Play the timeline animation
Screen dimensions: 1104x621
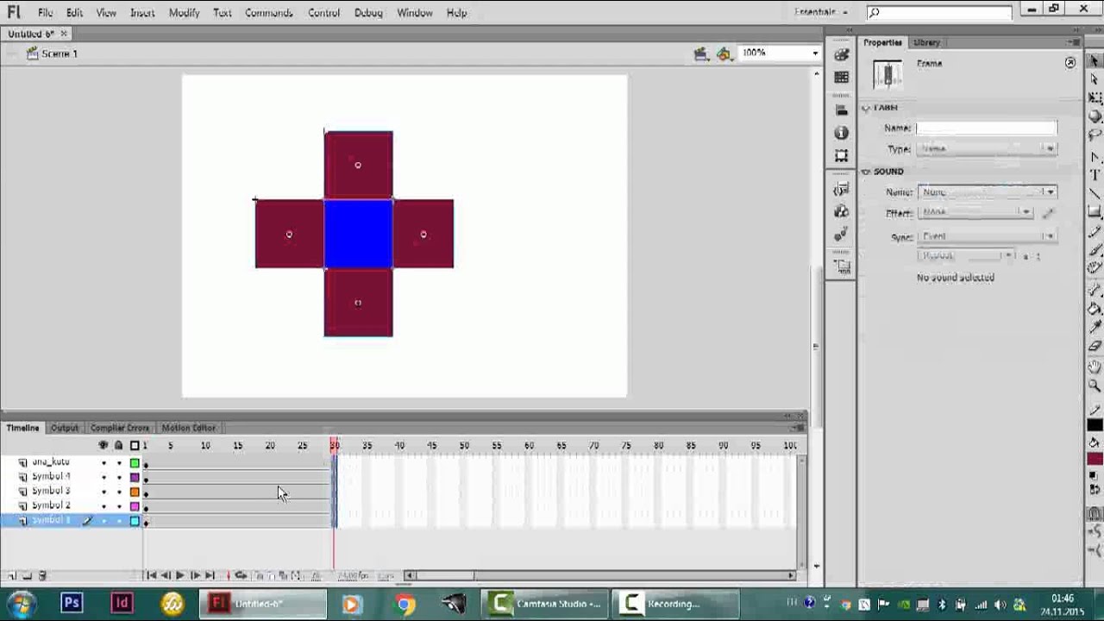(x=179, y=575)
